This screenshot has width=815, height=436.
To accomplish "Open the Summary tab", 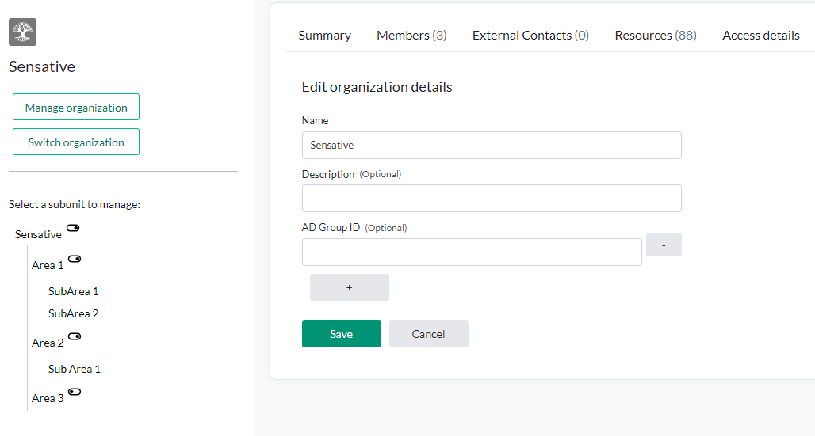I will click(325, 36).
